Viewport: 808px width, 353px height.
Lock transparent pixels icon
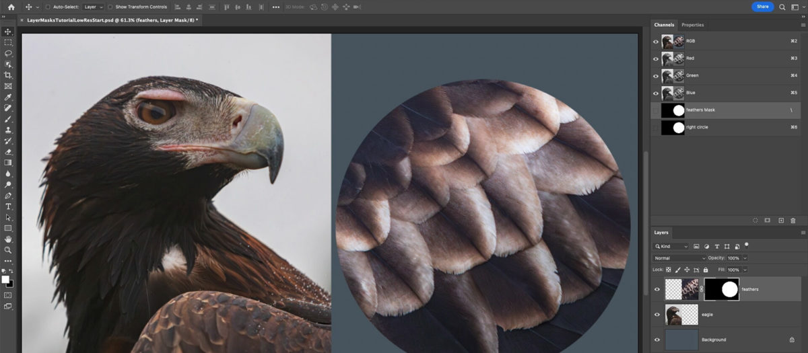(669, 270)
